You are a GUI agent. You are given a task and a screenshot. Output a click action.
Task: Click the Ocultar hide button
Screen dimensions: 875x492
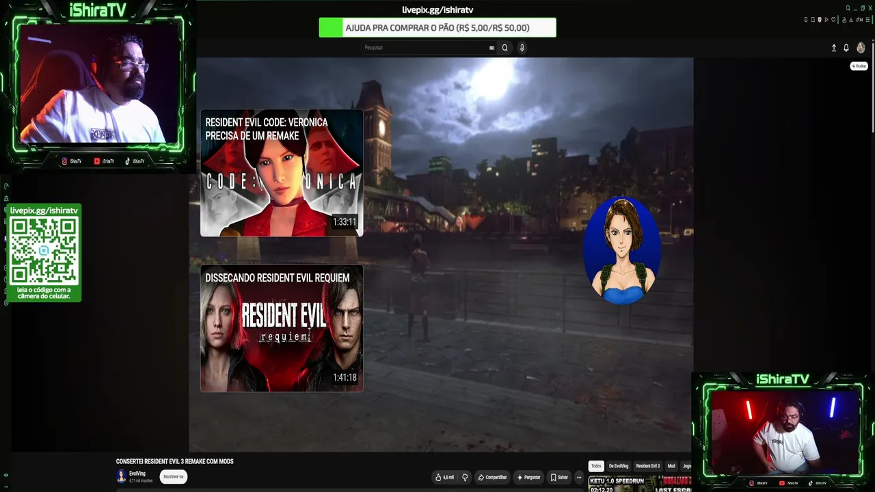tap(859, 66)
